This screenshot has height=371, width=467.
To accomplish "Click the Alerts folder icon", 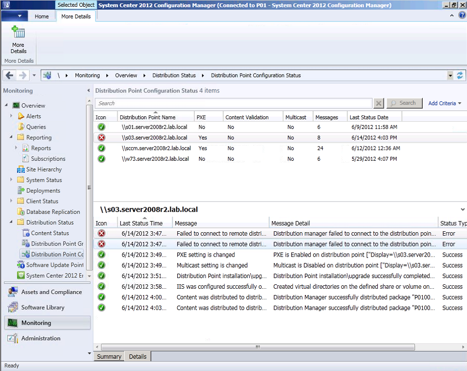I will tap(21, 116).
